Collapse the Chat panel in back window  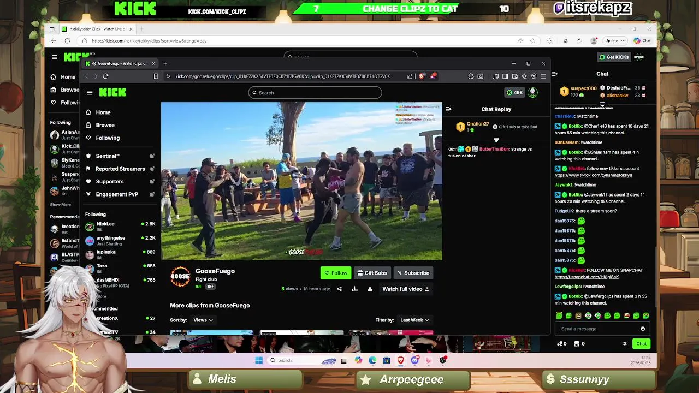tap(554, 74)
